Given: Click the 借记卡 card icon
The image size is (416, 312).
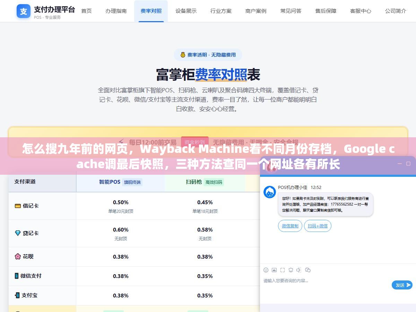Looking at the screenshot, I should pyautogui.click(x=18, y=206).
